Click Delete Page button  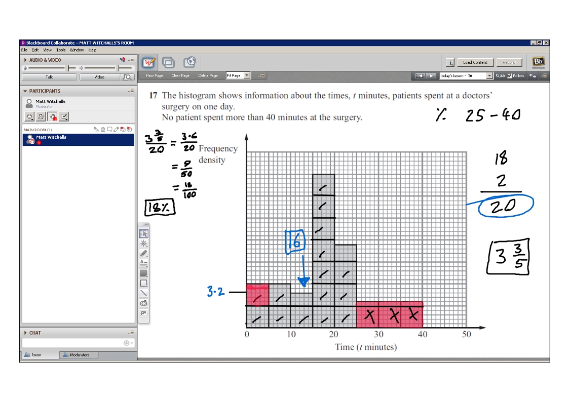click(x=208, y=75)
